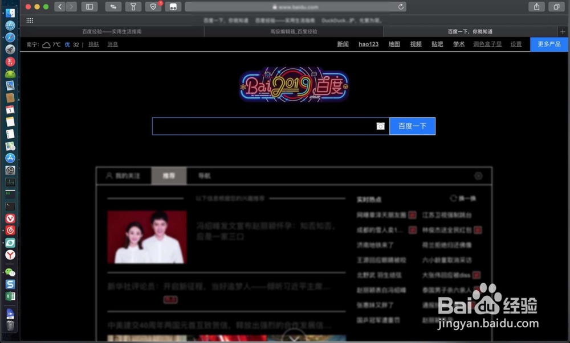The height and width of the screenshot is (343, 570).
Task: Launch Launchpad rocket icon in dock
Action: 10,49
